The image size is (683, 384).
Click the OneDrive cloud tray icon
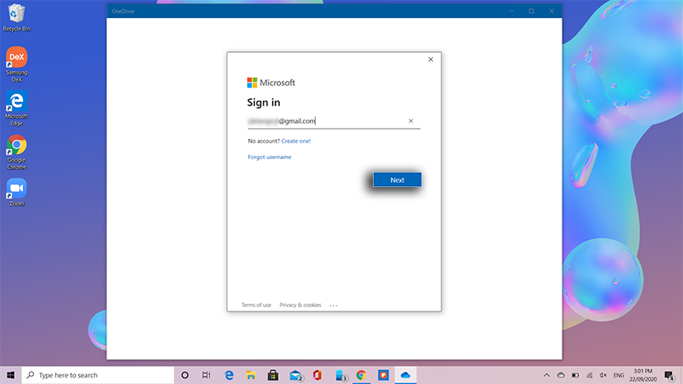pos(561,375)
